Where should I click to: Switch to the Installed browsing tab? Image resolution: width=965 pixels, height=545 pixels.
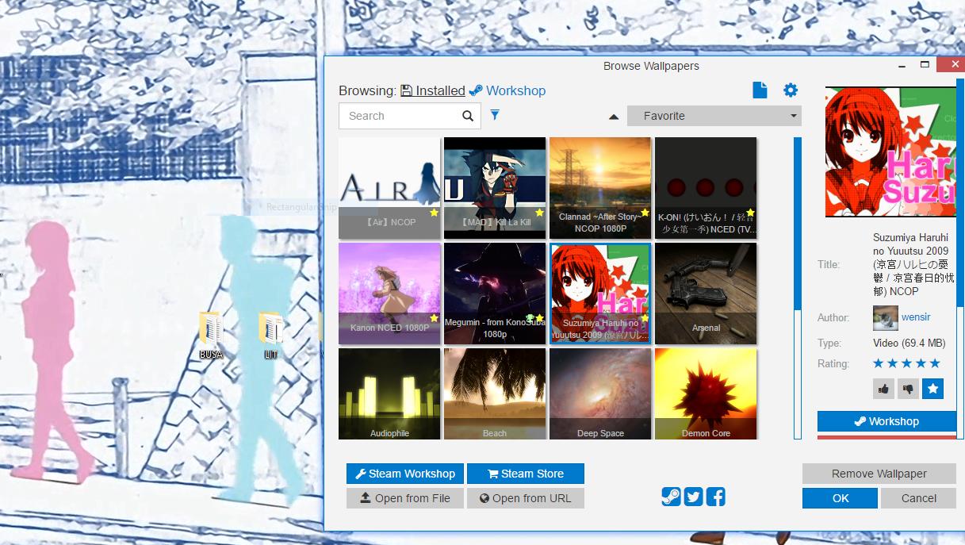(x=433, y=90)
